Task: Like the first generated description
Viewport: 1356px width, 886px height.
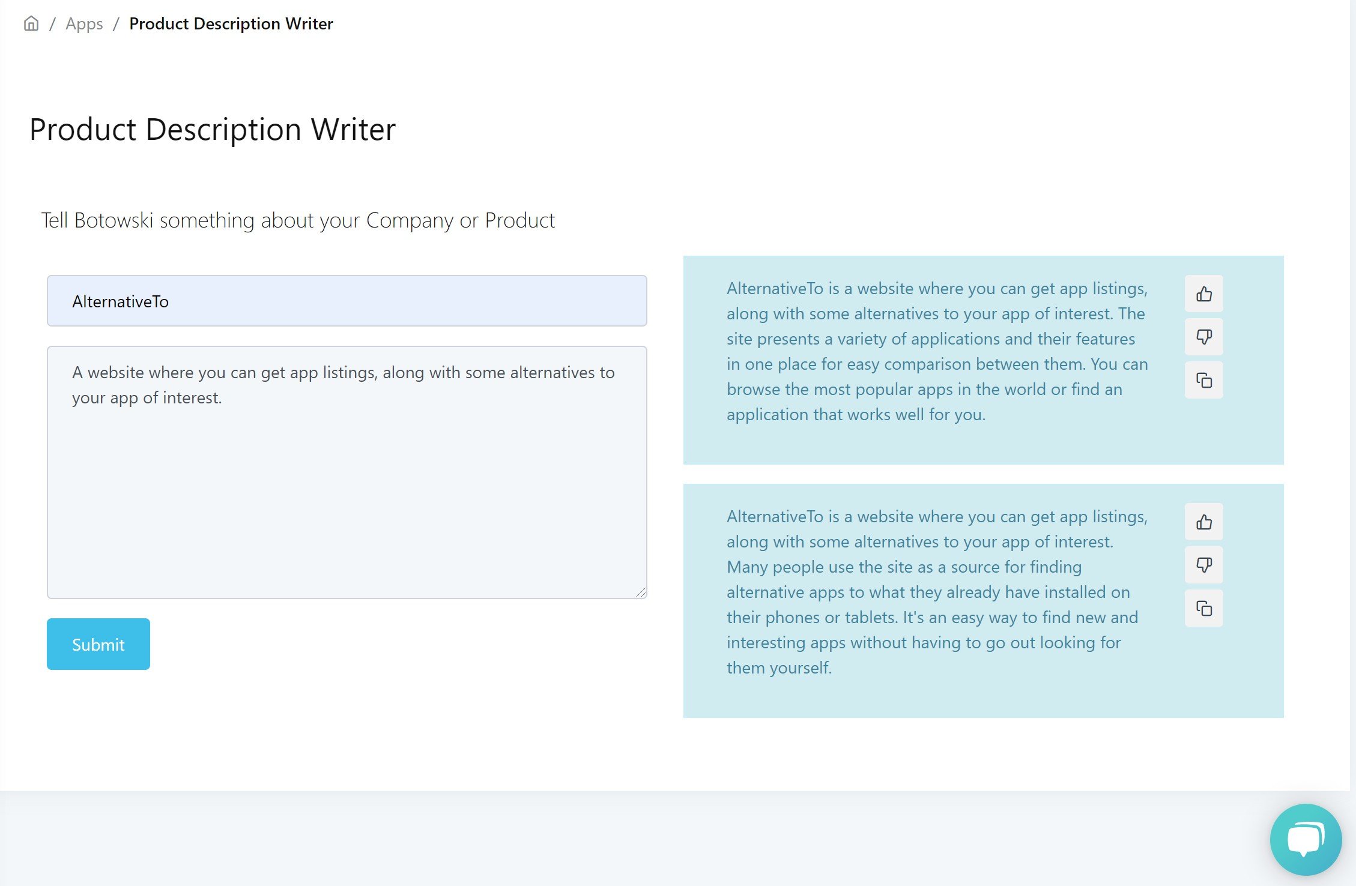Action: [x=1203, y=294]
